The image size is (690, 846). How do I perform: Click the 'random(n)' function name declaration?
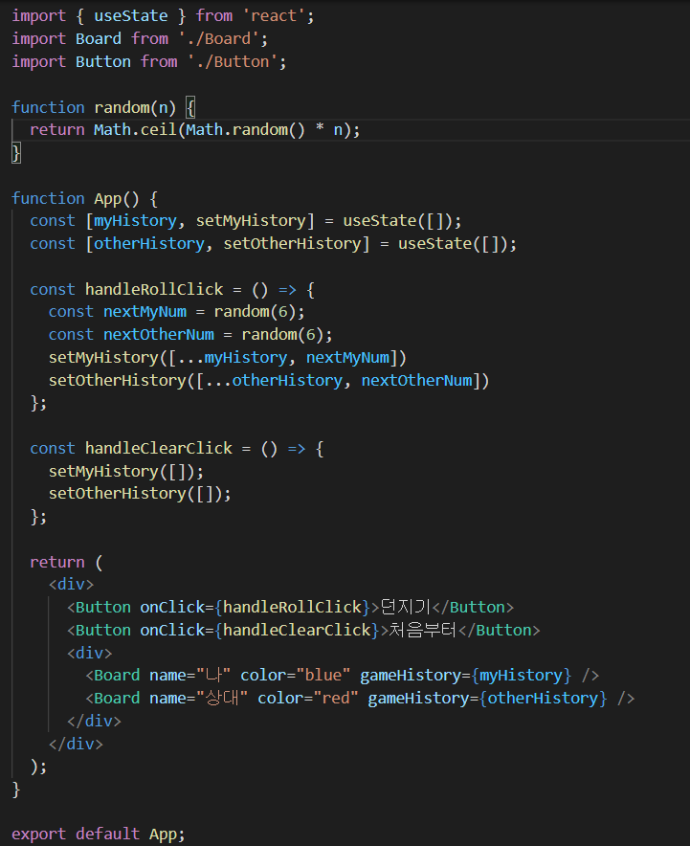[x=135, y=107]
